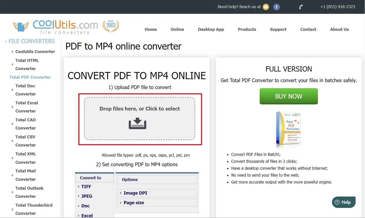Open the Facebook icon in top bar
Image resolution: width=365 pixels, height=218 pixels.
coord(276,7)
